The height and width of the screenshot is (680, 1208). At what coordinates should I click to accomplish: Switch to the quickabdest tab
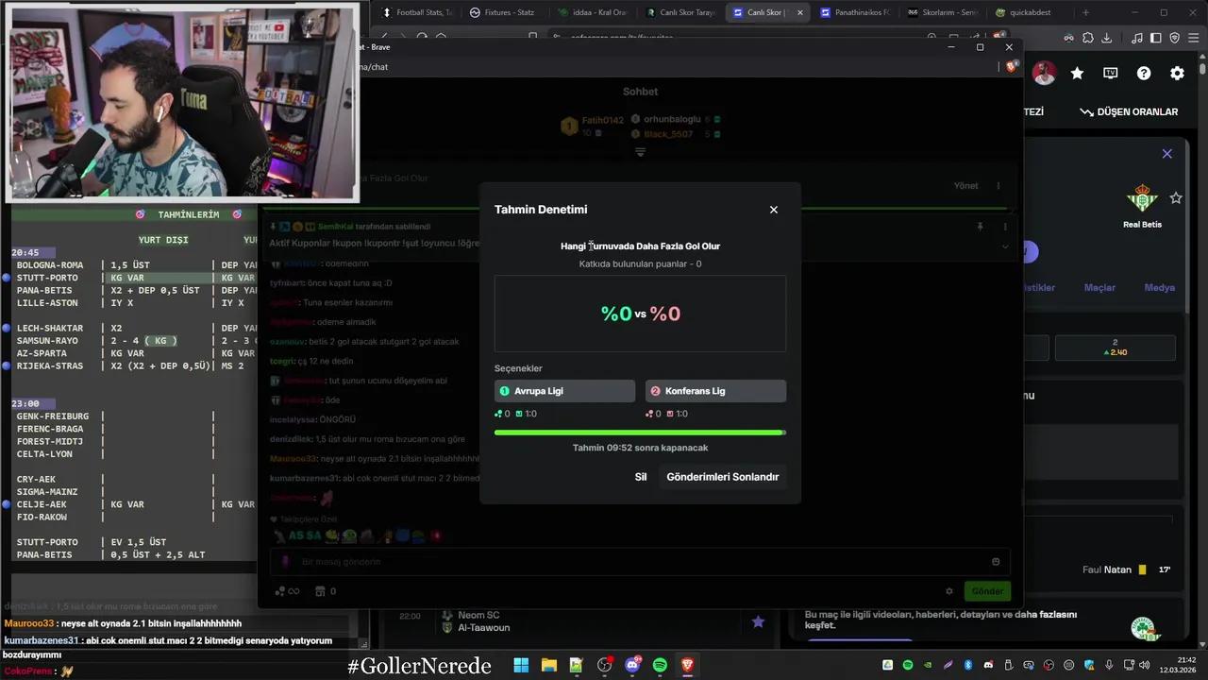coord(1029,12)
